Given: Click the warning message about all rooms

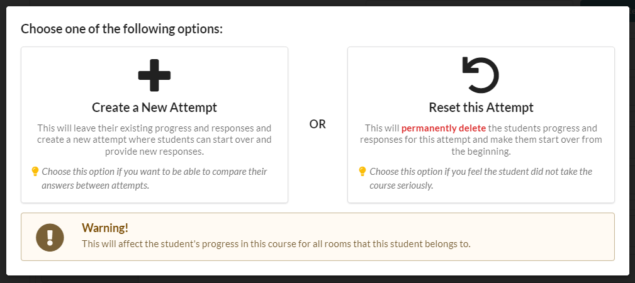Looking at the screenshot, I should click(x=276, y=244).
